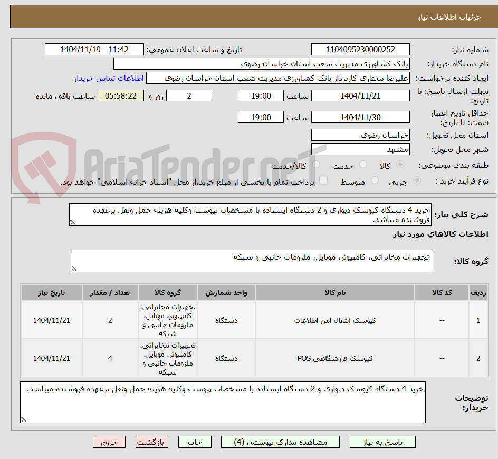Screen dimensions: 498x459
Task: Click the price validity hour 19:00 field
Action: pyautogui.click(x=261, y=117)
